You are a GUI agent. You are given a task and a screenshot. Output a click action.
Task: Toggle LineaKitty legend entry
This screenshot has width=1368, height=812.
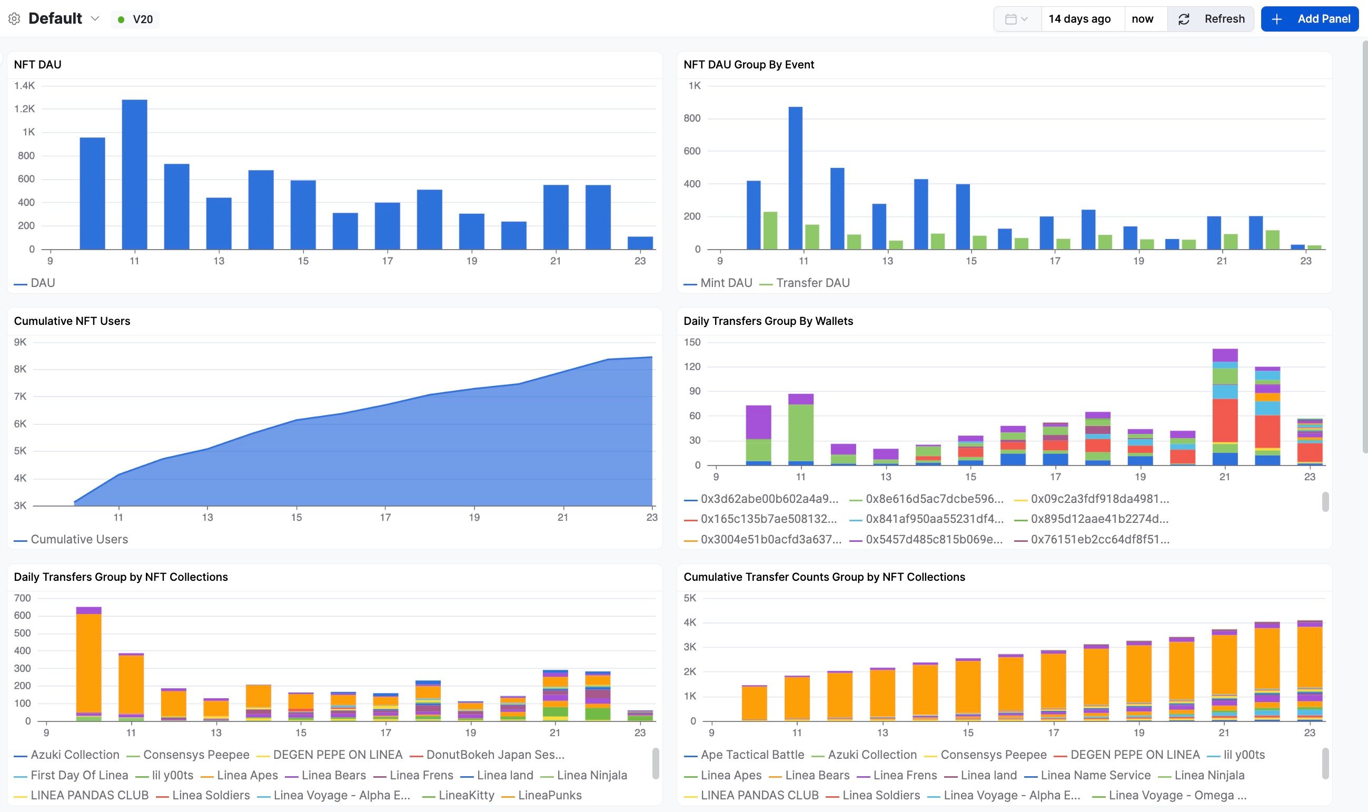[459, 796]
